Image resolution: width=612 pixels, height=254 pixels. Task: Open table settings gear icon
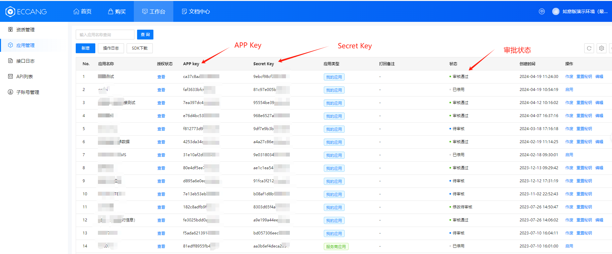(x=602, y=48)
